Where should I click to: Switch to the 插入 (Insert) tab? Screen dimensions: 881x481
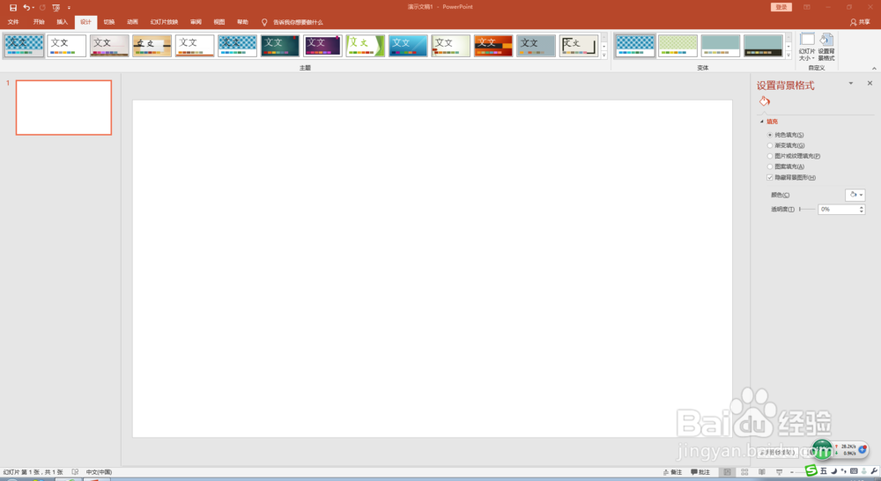[62, 22]
